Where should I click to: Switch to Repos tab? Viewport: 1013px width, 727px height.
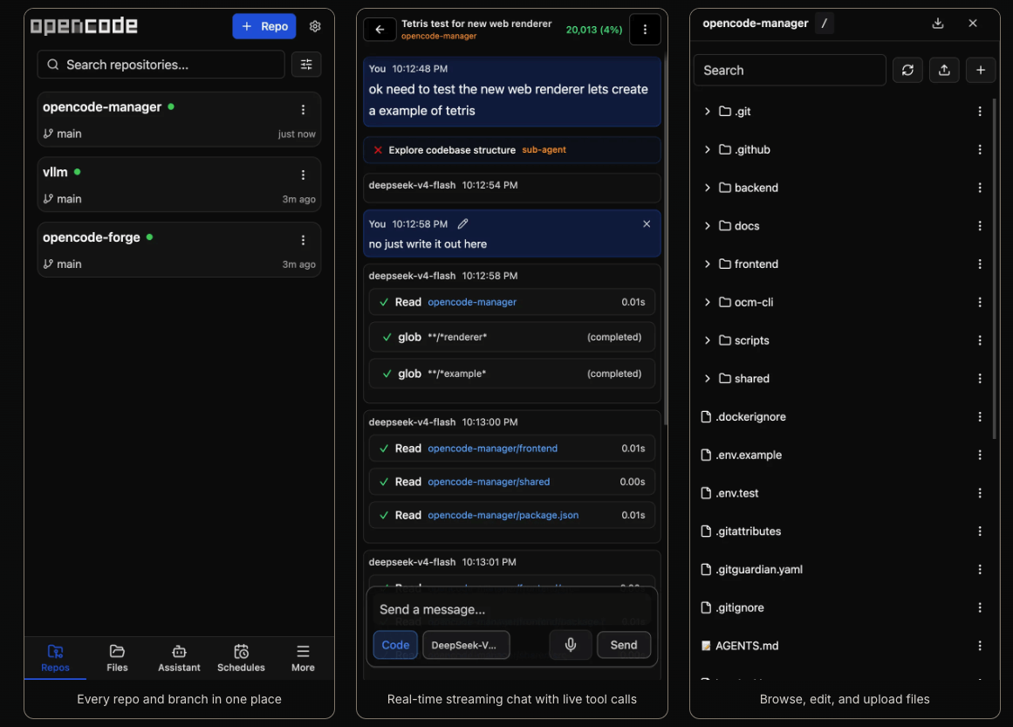click(55, 658)
